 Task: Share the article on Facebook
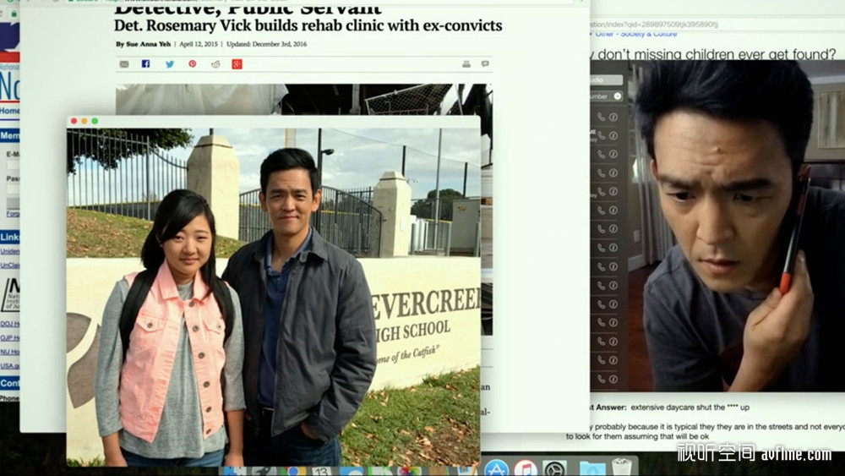145,63
